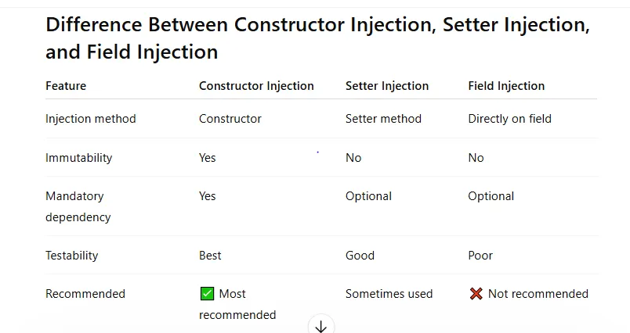Click the Injection method row label
Image resolution: width=630 pixels, height=333 pixels.
coord(91,119)
